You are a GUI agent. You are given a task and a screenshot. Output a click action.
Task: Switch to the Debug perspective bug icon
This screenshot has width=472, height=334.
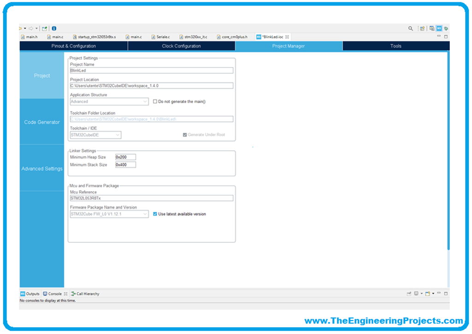click(446, 28)
